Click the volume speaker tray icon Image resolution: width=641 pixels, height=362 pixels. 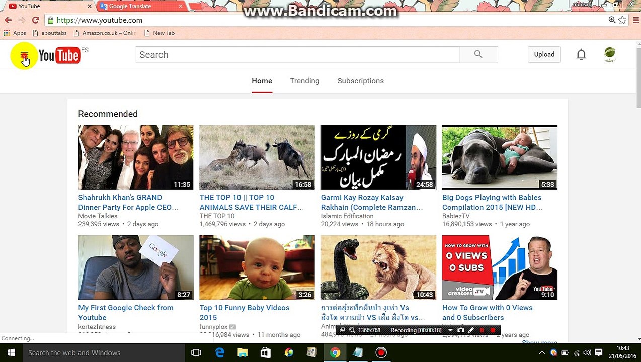587,353
